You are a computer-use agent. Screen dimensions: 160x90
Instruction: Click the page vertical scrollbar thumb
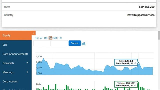coord(159,35)
